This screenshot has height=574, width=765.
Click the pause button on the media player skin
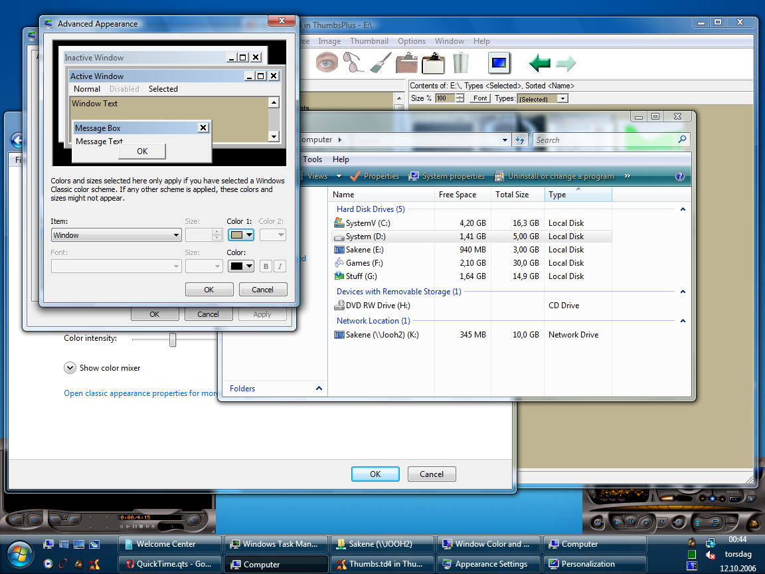(632, 522)
